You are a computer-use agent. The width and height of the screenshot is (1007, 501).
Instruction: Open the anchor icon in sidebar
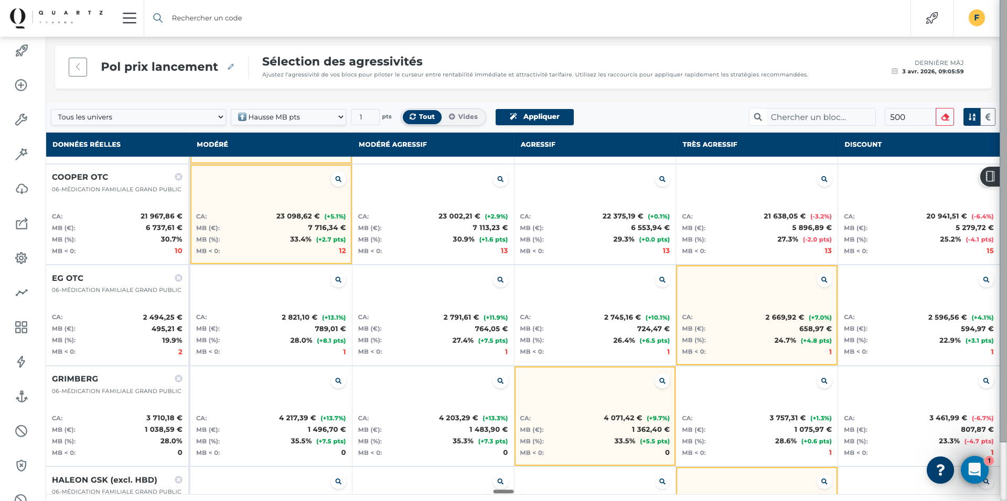click(x=22, y=397)
